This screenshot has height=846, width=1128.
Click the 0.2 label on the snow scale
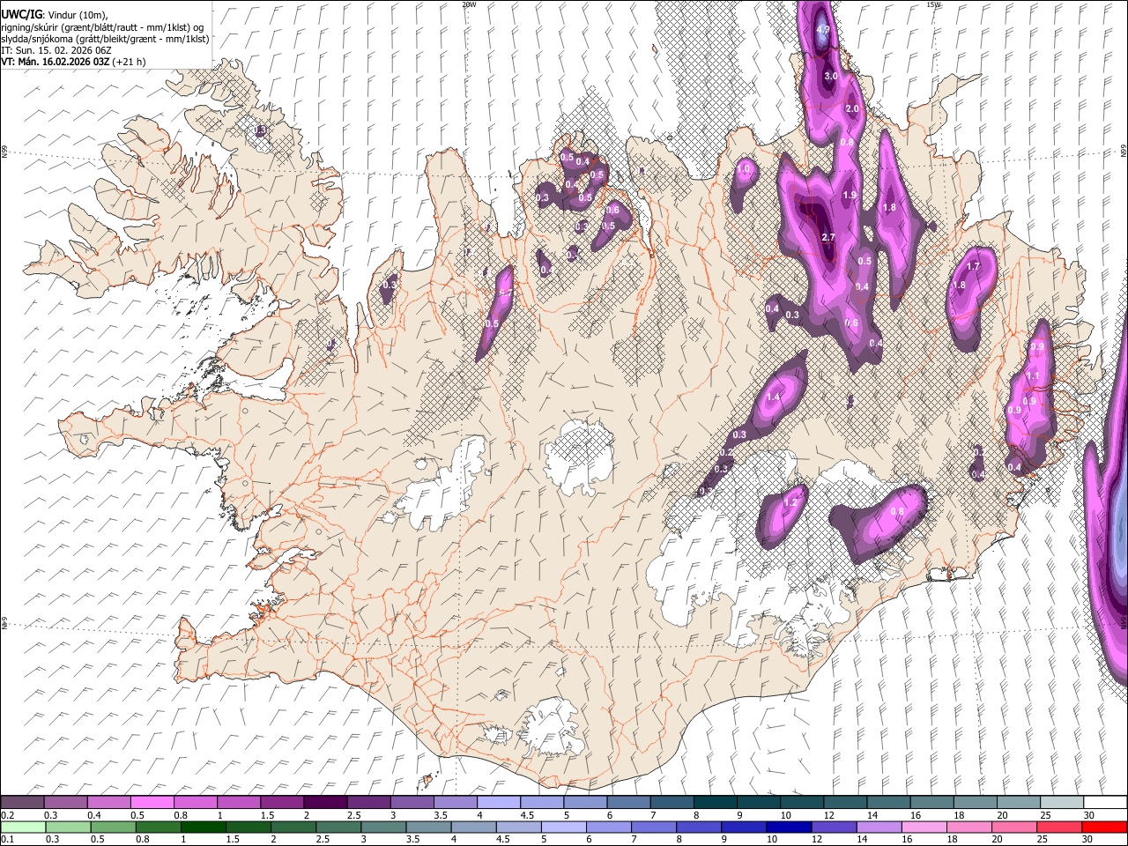(7, 815)
